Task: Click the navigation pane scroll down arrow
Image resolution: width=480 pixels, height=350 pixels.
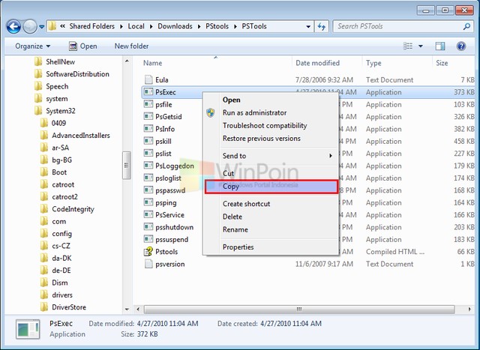Action: pyautogui.click(x=127, y=310)
